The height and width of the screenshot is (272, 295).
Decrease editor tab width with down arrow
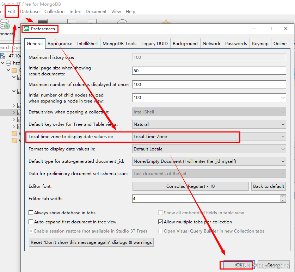tap(283, 200)
